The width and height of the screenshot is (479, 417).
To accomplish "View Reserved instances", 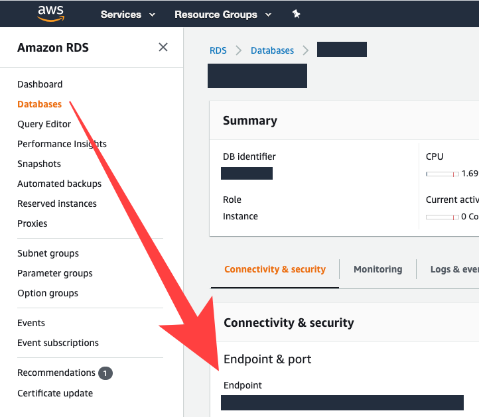I will click(57, 204).
